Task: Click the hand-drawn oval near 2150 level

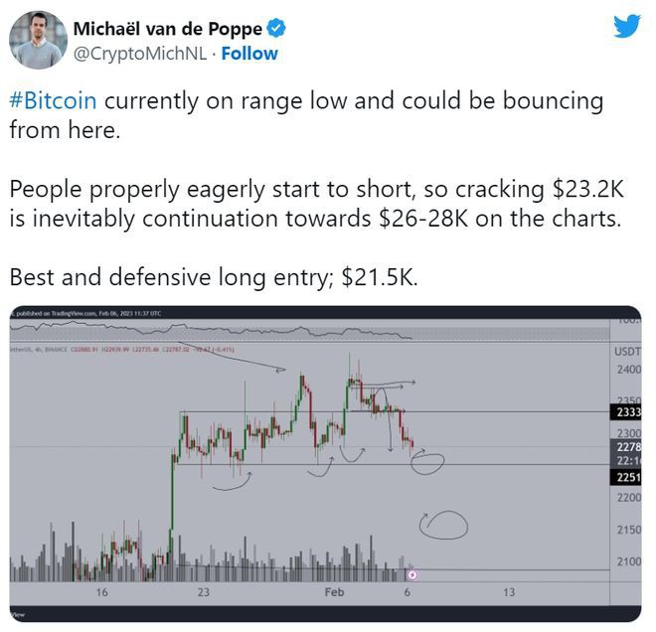Action: 443,523
